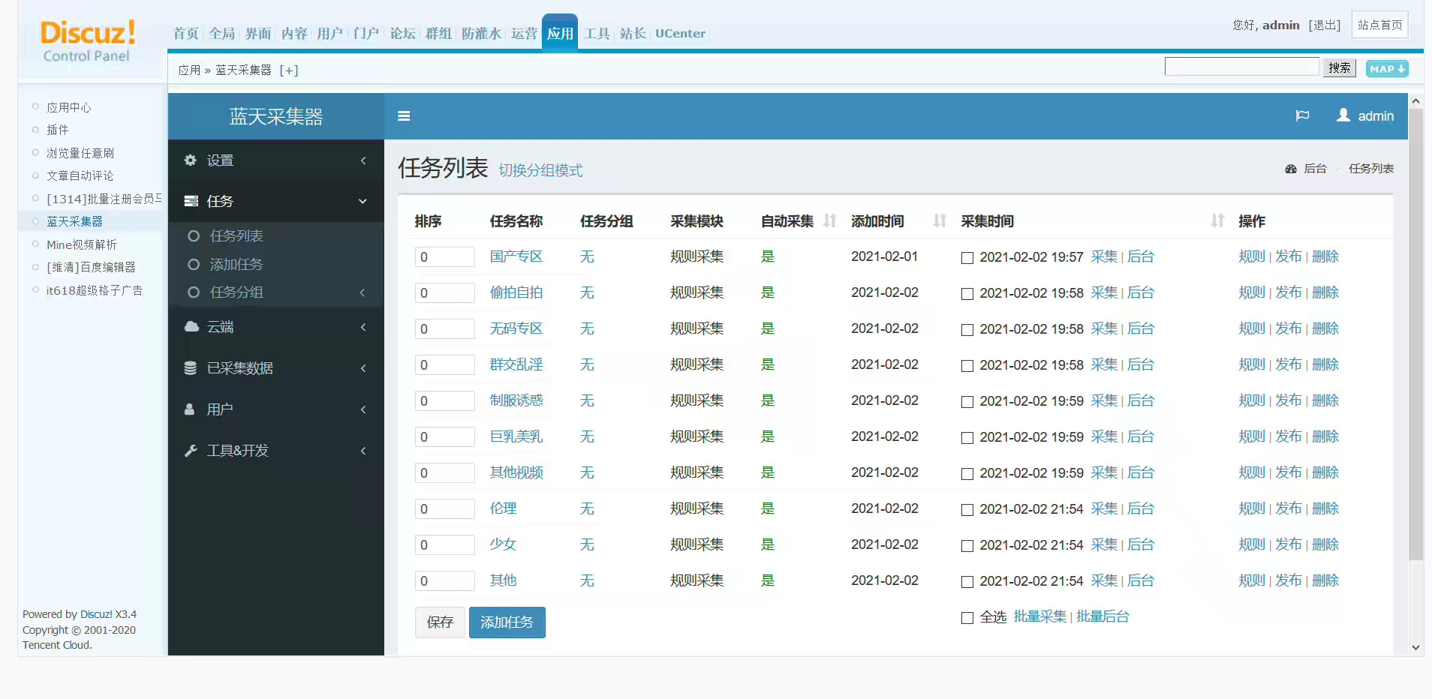Click the flag icon in header
This screenshot has height=699, width=1432.
tap(1302, 115)
